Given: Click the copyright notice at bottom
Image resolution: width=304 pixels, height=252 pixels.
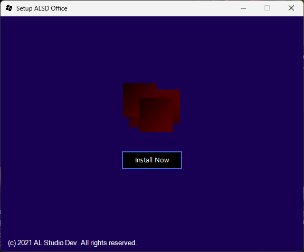Looking at the screenshot, I should (x=72, y=243).
